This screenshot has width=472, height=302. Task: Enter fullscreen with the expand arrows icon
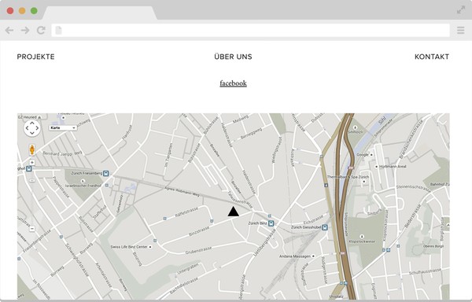460,10
